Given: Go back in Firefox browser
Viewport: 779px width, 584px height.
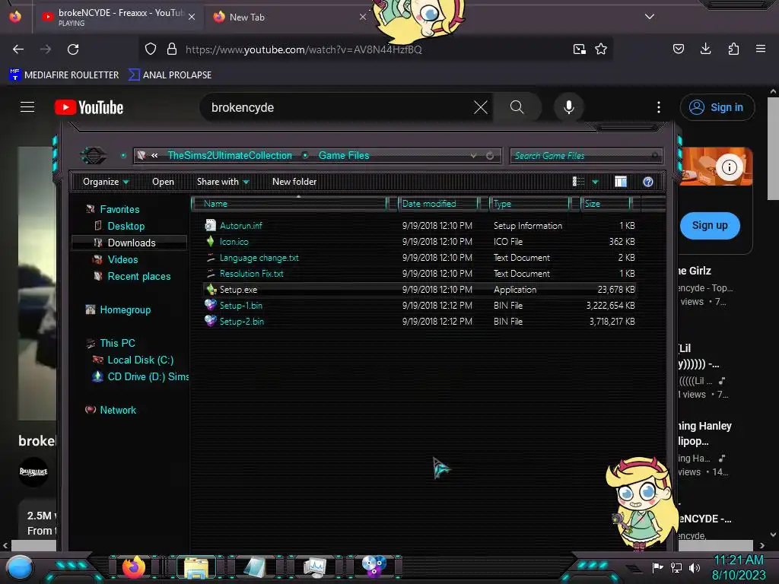Looking at the screenshot, I should pyautogui.click(x=18, y=49).
